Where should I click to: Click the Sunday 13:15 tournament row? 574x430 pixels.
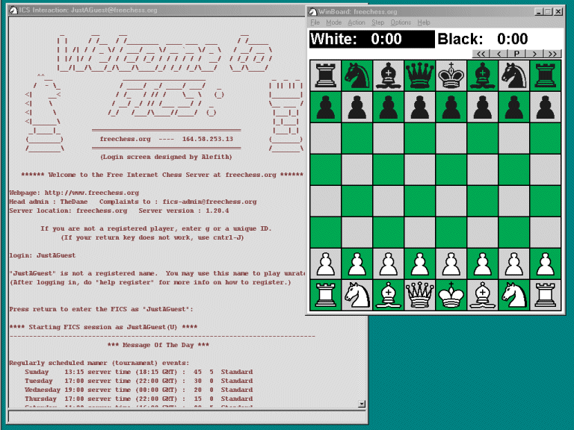pos(139,372)
